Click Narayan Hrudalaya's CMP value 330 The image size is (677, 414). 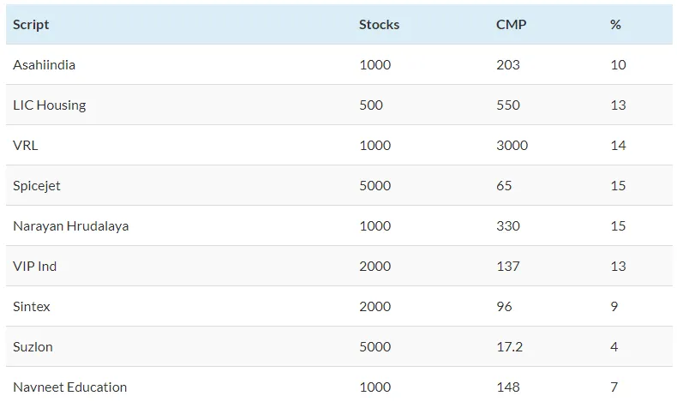(x=507, y=226)
